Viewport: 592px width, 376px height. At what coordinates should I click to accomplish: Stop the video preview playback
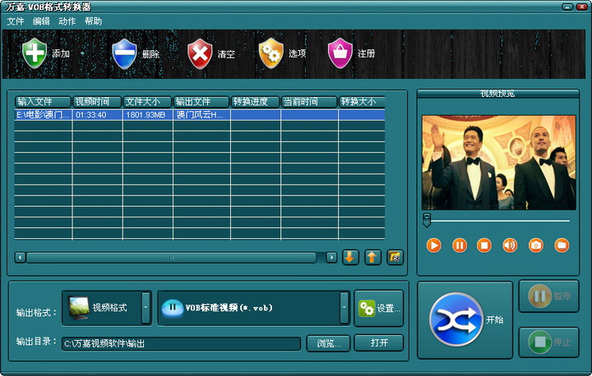click(484, 245)
